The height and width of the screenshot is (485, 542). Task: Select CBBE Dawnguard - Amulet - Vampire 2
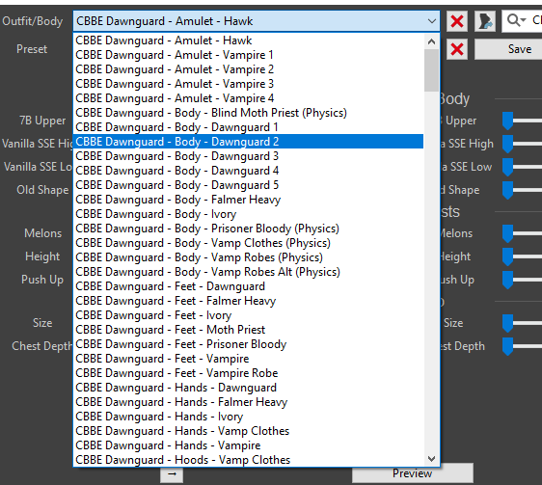(x=248, y=69)
